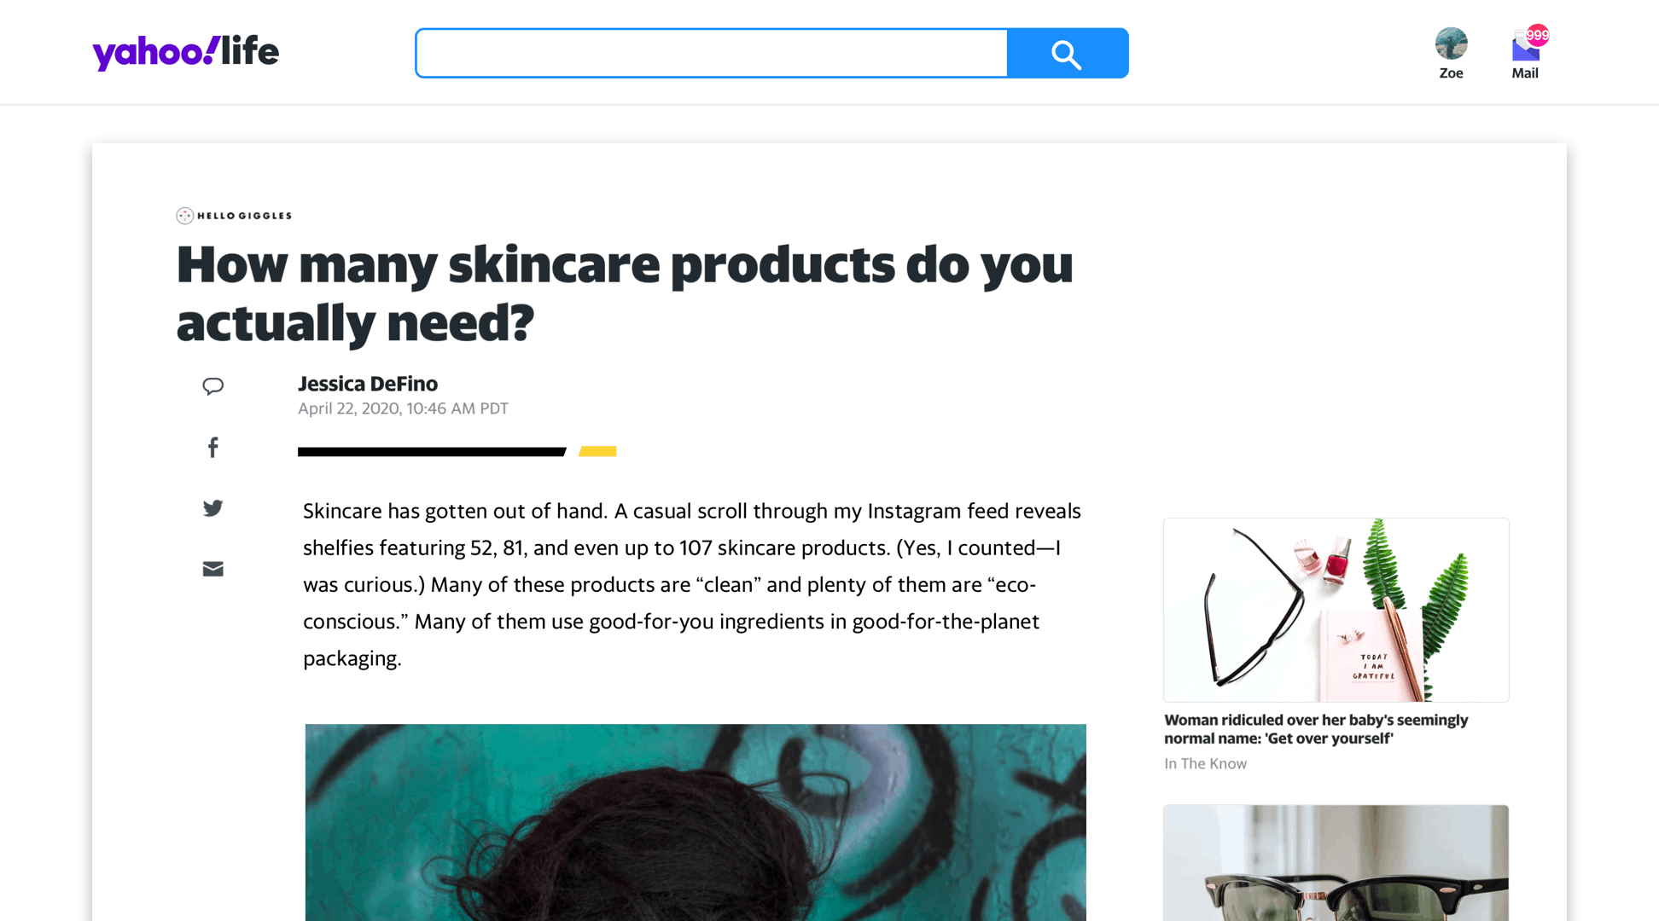Viewport: 1659px width, 921px height.
Task: Share article on Facebook
Action: click(x=213, y=448)
